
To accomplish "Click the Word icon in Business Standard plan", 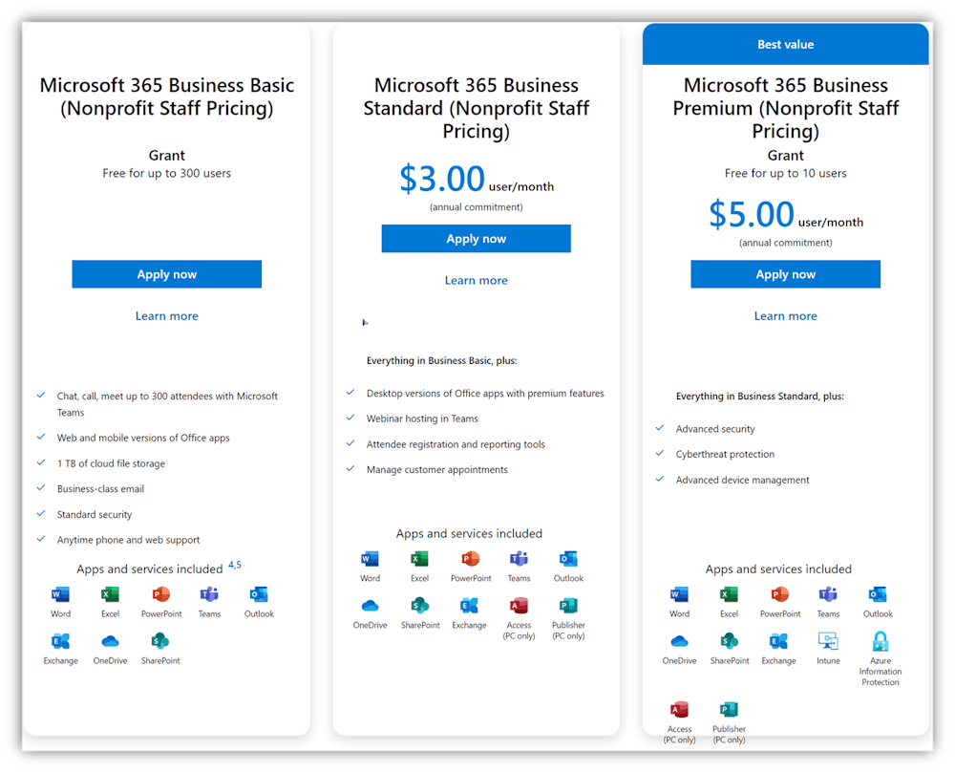I will click(370, 559).
